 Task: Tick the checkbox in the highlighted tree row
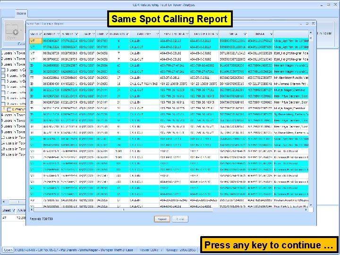click(x=9, y=110)
